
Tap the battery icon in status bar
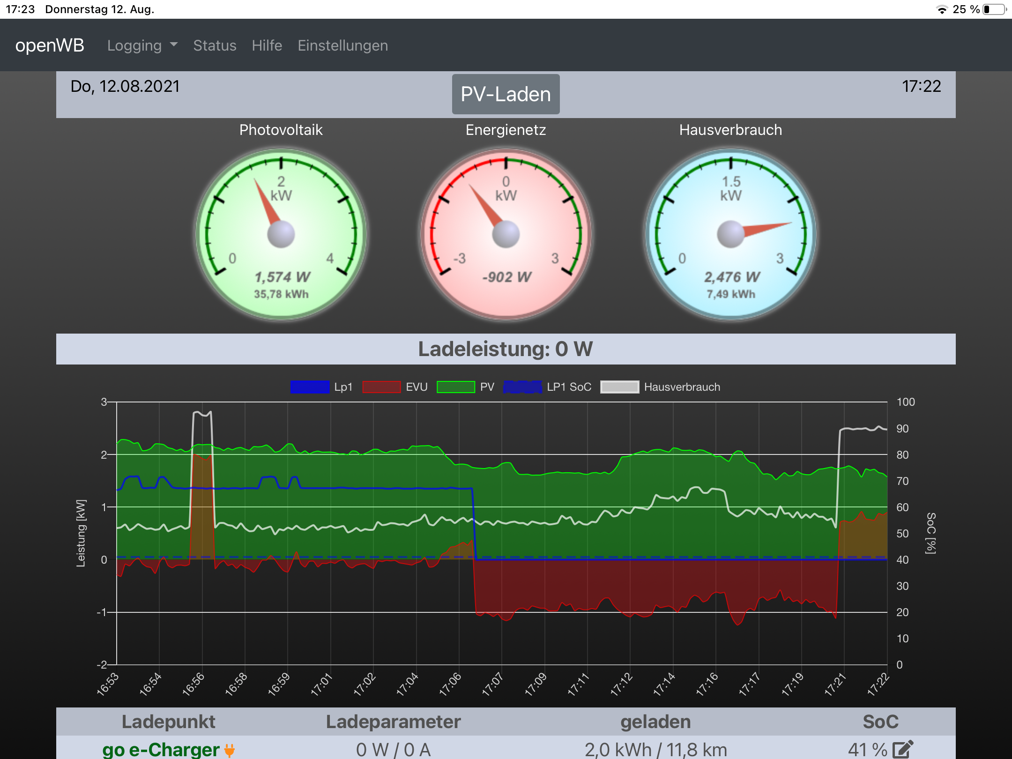(x=995, y=9)
